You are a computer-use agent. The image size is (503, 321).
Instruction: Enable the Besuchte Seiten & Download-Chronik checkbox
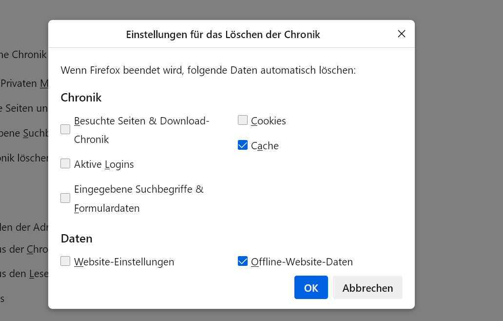[x=65, y=129]
